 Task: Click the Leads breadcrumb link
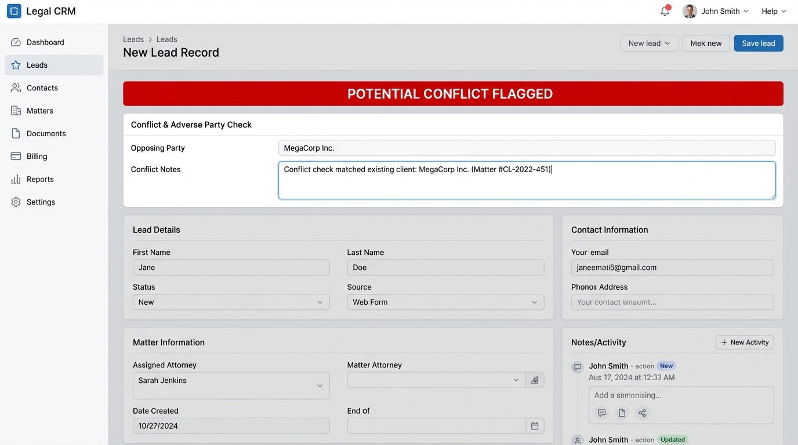[x=133, y=39]
